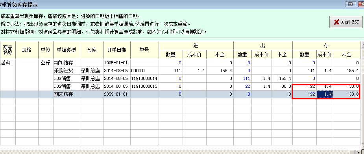Click 成本价 header under 存
Viewport: 364px width, 154px height.
click(x=325, y=54)
